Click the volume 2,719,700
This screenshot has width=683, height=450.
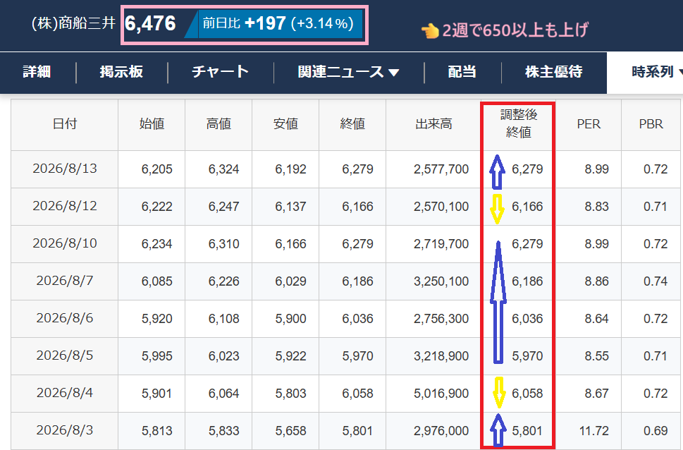[441, 244]
